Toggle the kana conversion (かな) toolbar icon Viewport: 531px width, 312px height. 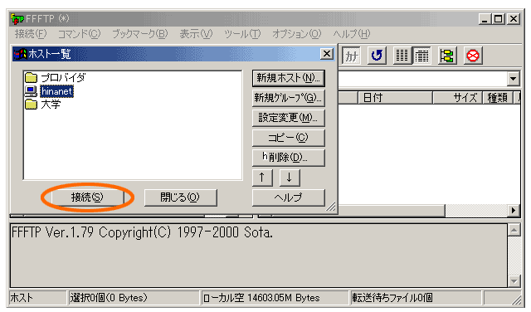click(x=351, y=56)
